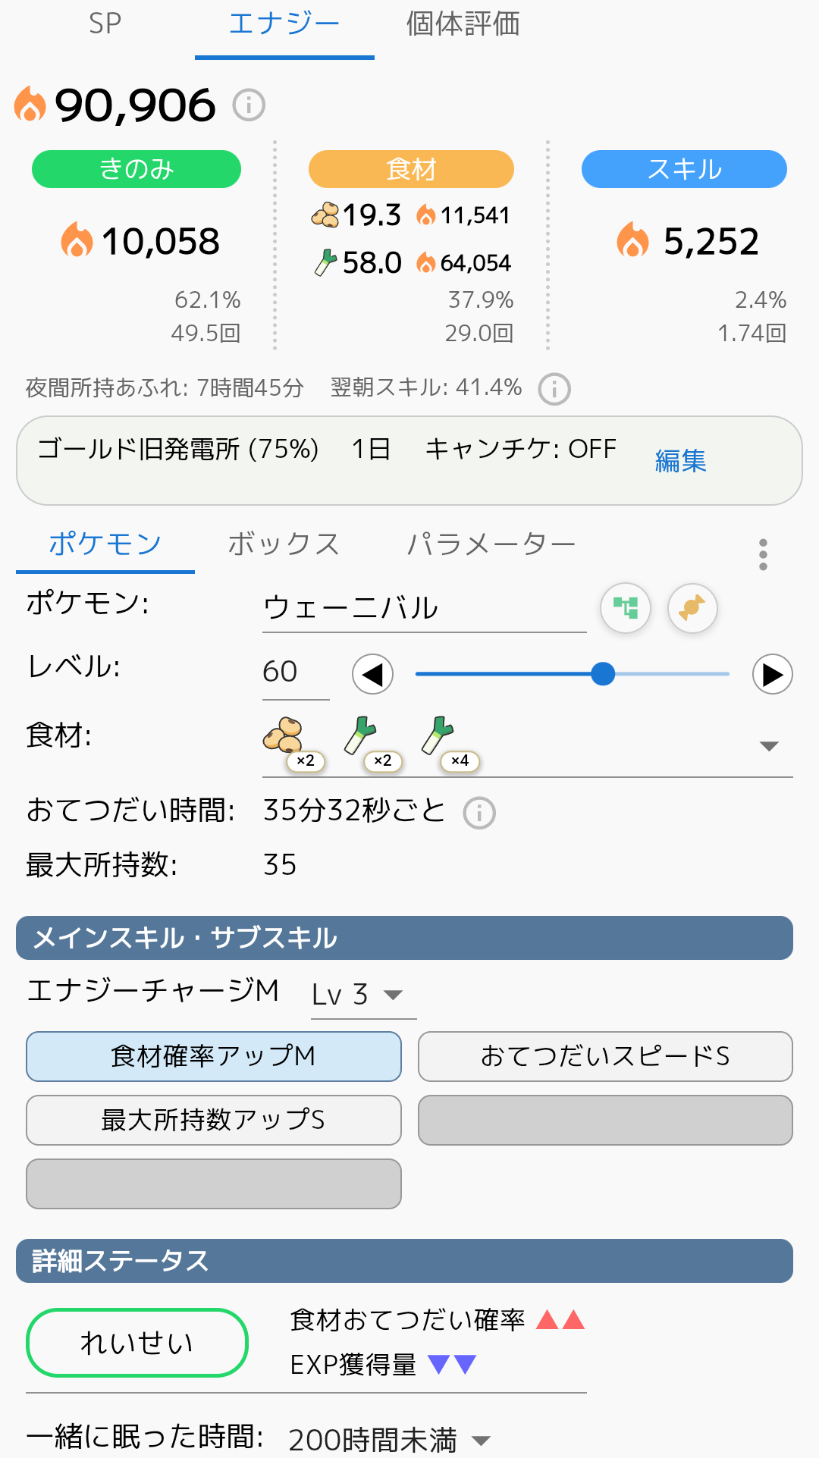Open info icon next to おてつだい時間

[479, 813]
